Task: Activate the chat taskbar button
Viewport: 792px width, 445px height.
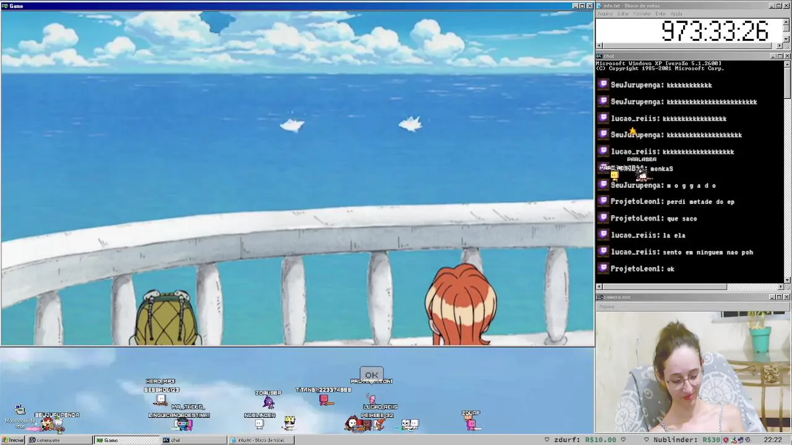Action: tap(193, 440)
